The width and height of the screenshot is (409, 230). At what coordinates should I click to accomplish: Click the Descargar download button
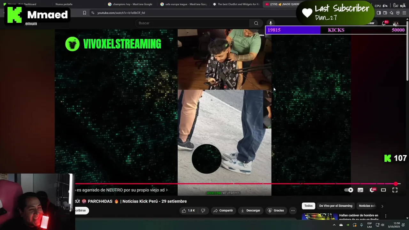[250, 211]
